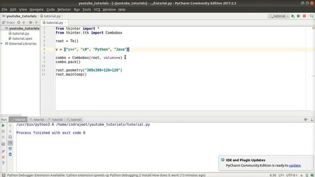Click the Run panel pause output icon
This screenshot has height=177, width=315.
3,137
